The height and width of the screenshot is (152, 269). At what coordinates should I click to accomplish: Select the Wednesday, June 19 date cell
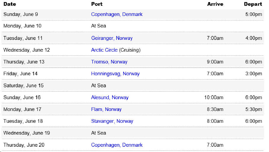(27, 133)
